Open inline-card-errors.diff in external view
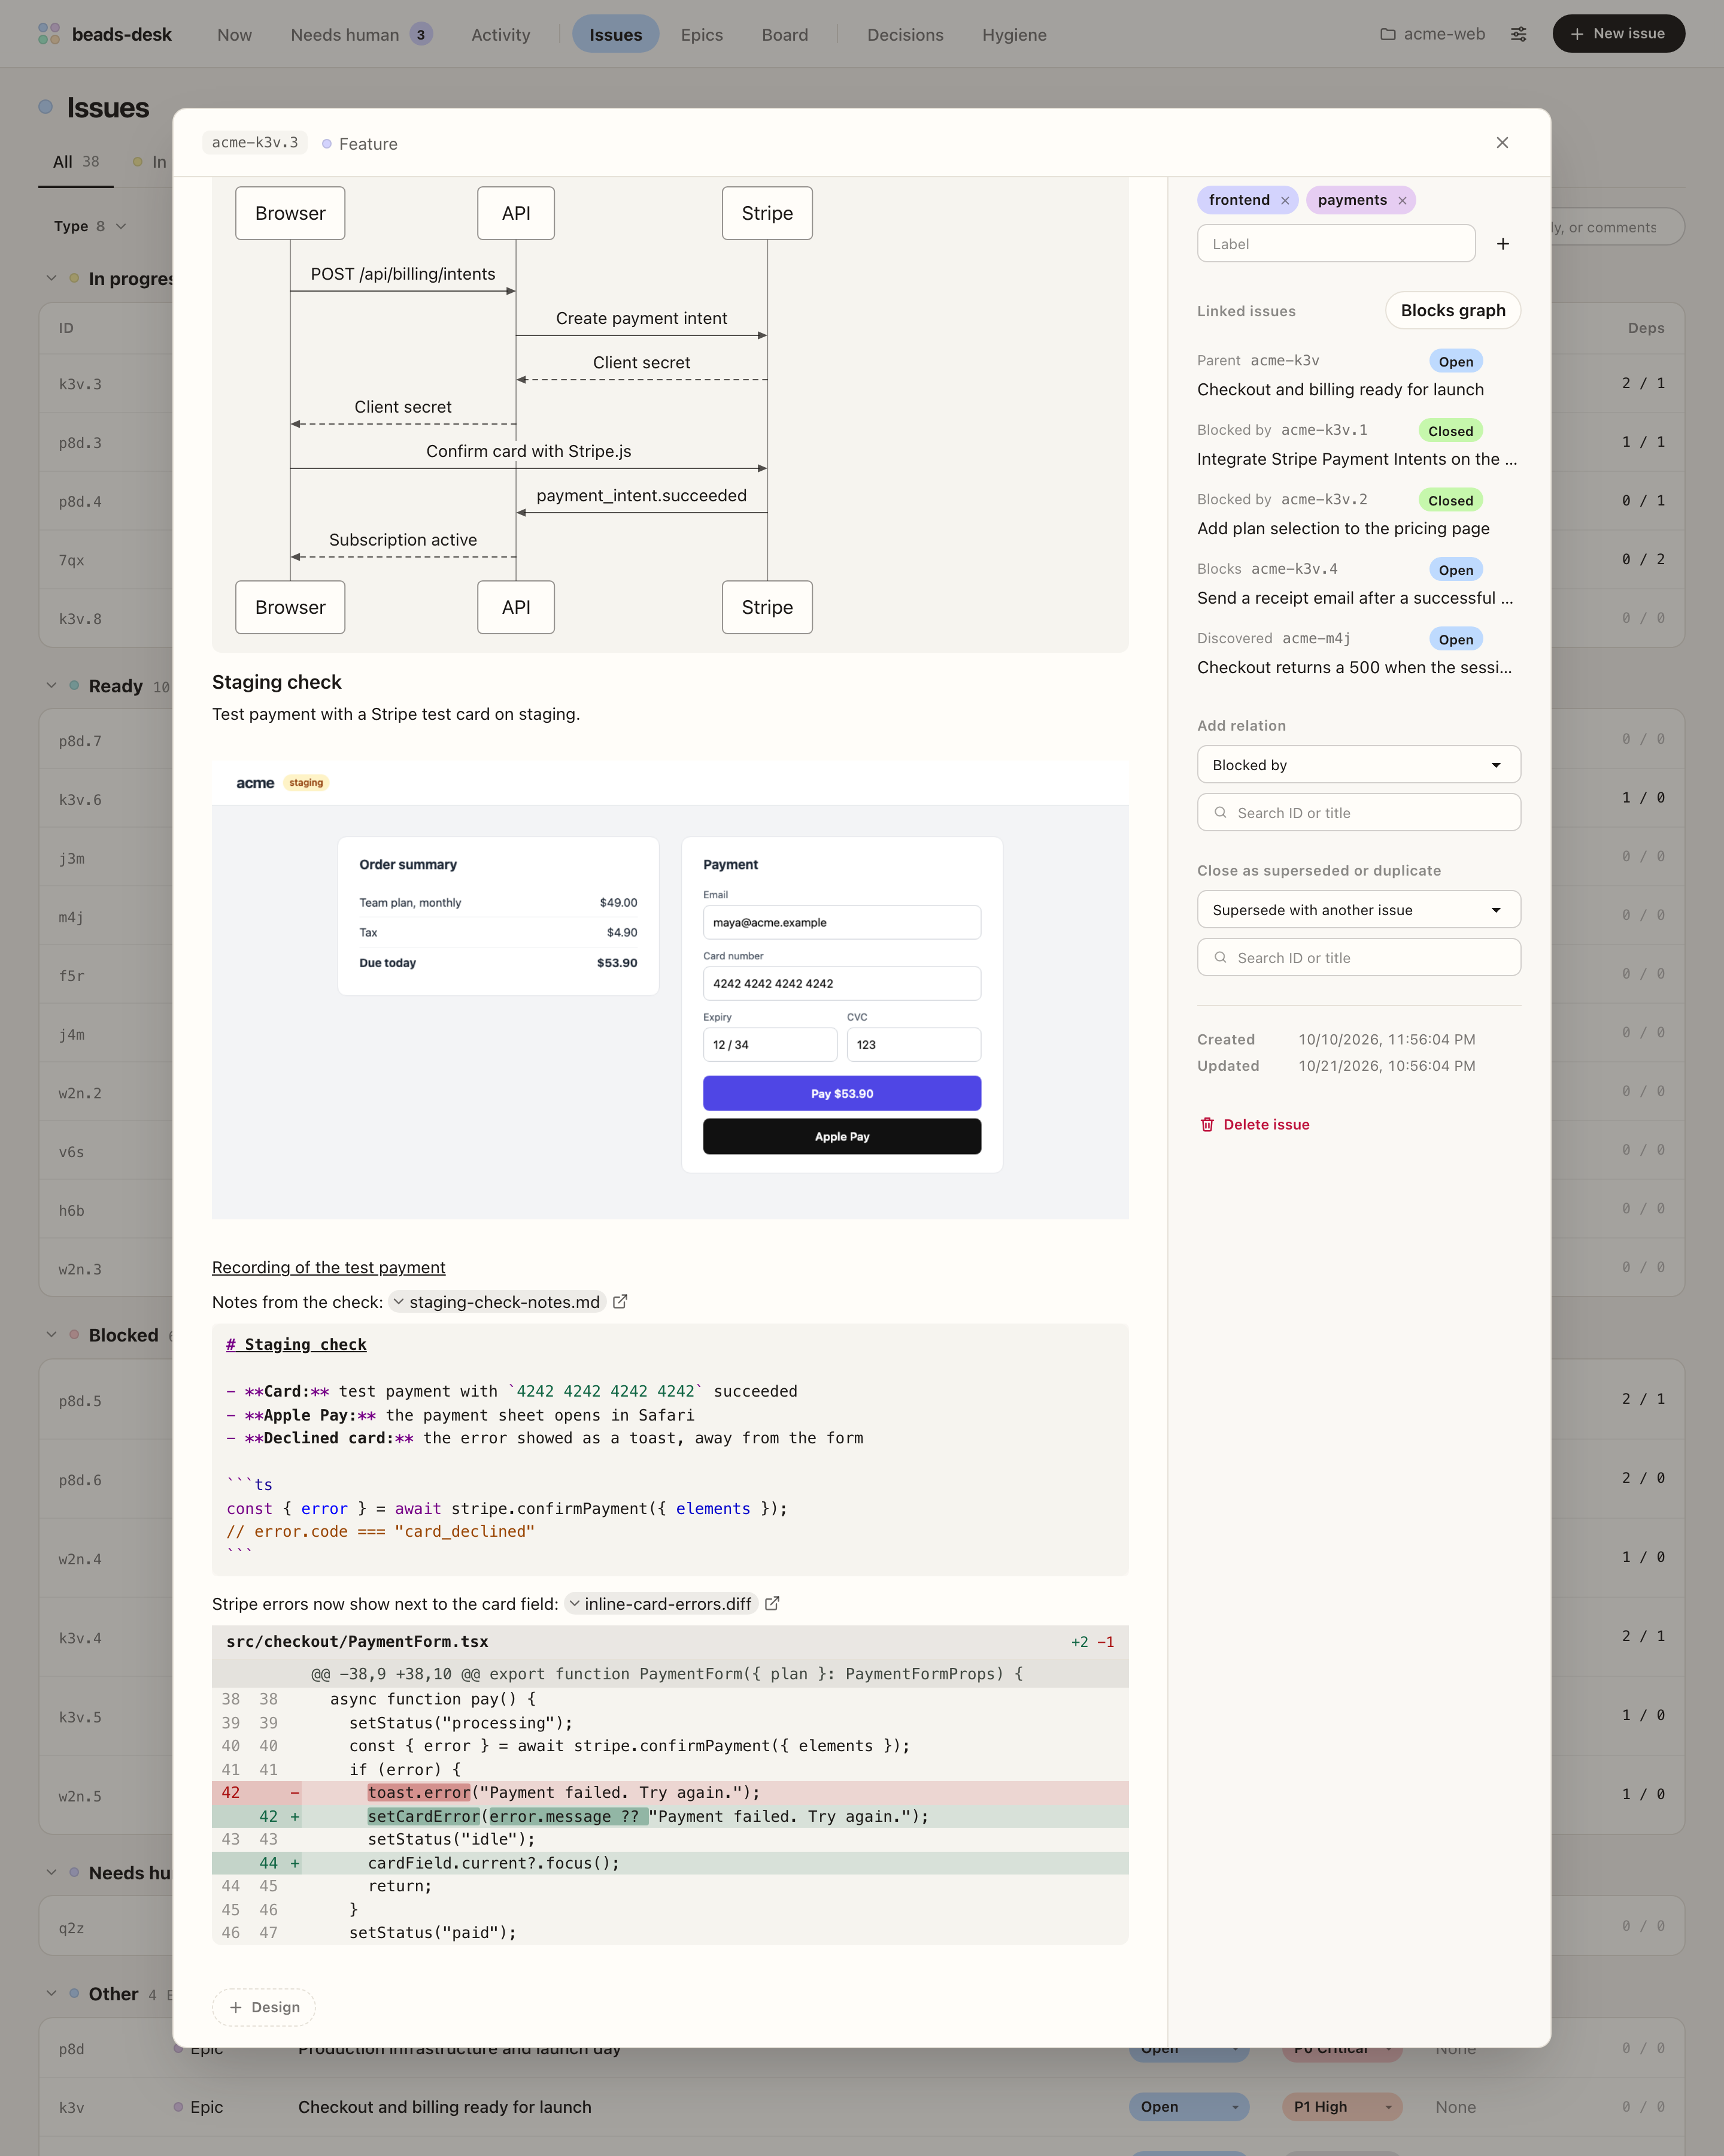Viewport: 1724px width, 2156px height. pyautogui.click(x=772, y=1603)
